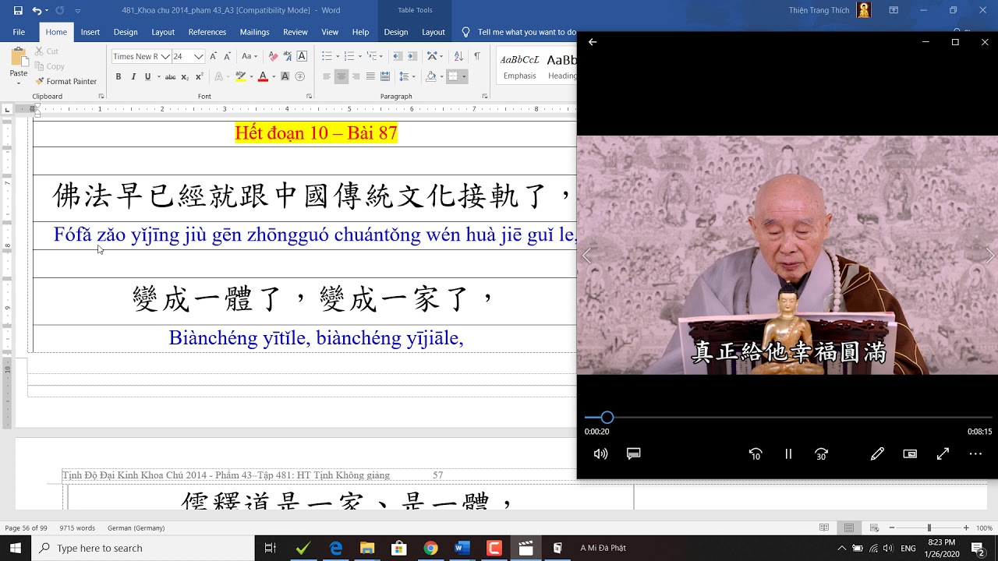Toggle Italic formatting
This screenshot has width=998, height=561.
(x=133, y=76)
